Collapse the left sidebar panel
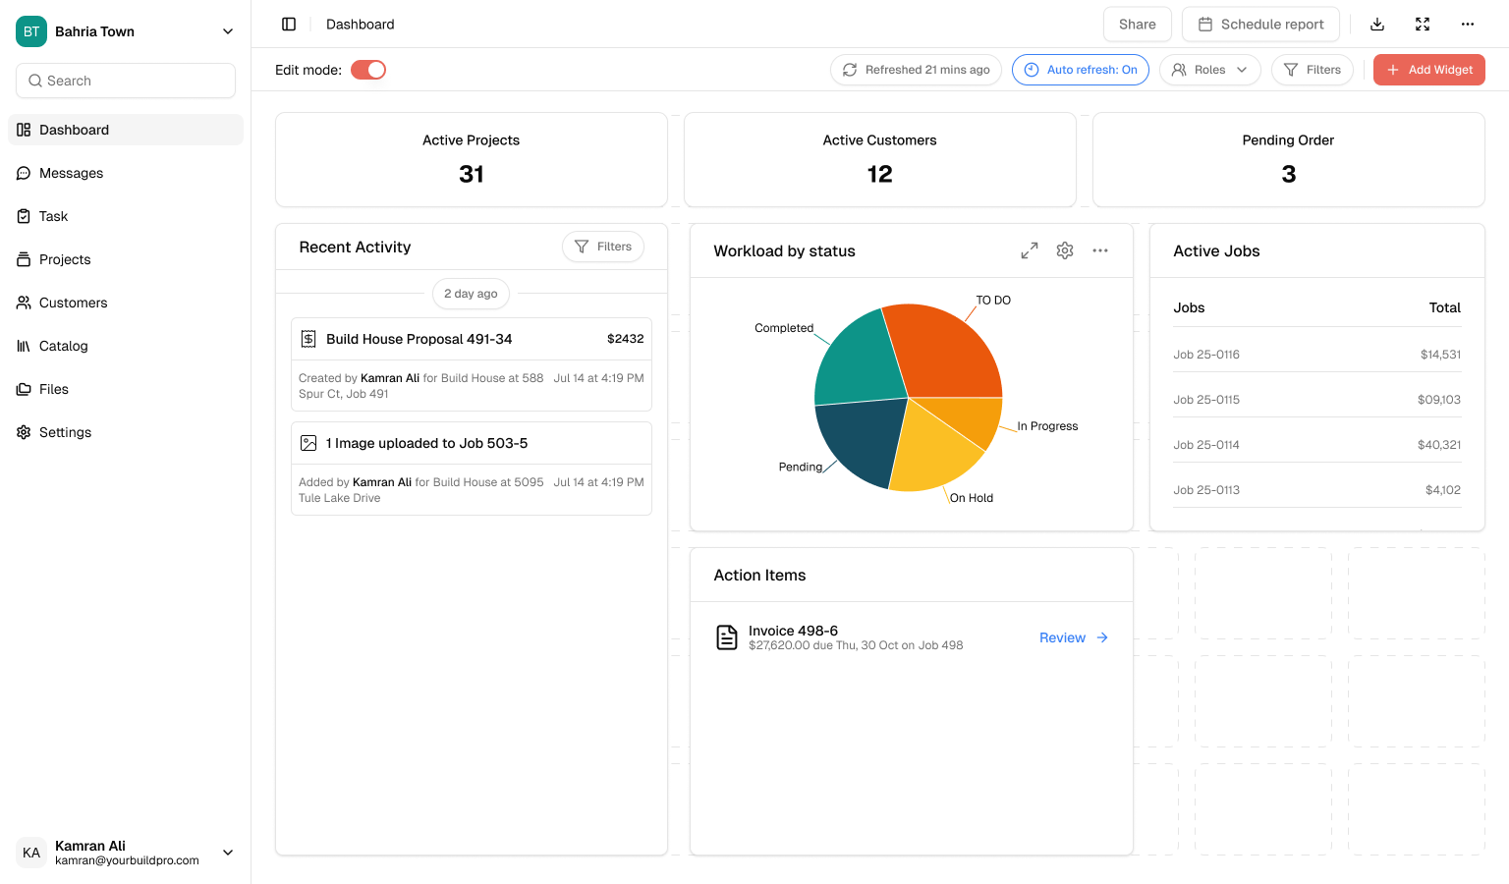 (x=288, y=24)
